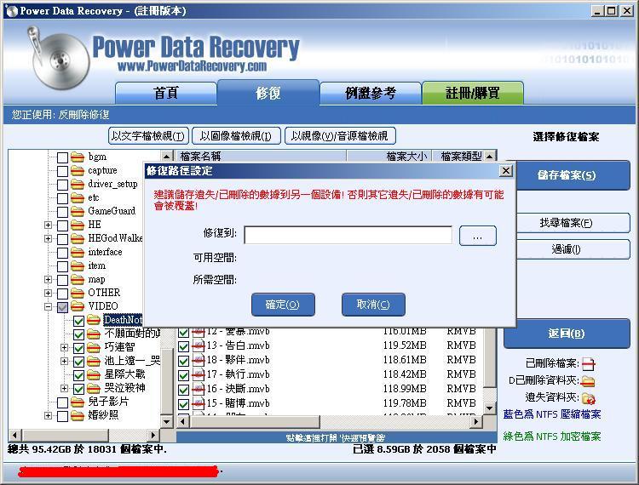Click the 遺失資料夾 legend icon
The height and width of the screenshot is (485, 639).
coord(589,398)
